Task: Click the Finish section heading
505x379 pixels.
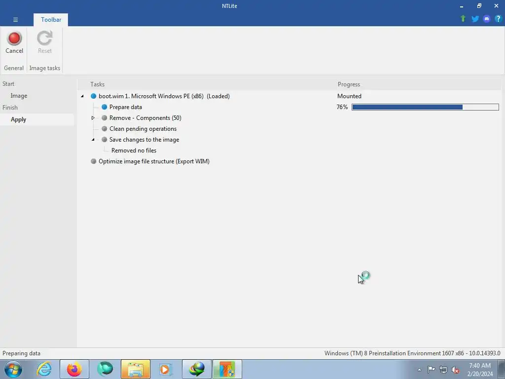Action: tap(10, 108)
